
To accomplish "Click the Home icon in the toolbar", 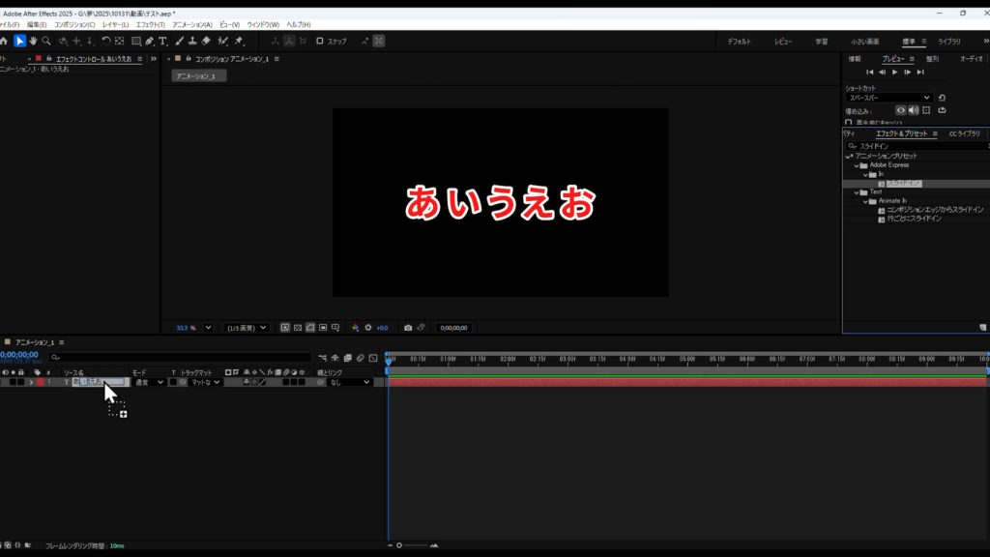I will (x=4, y=42).
